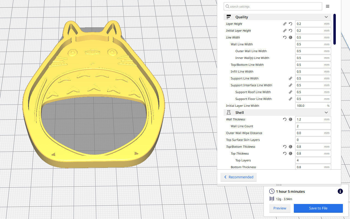This screenshot has height=219, width=350.
Task: Click the '12g · 3.94m' material estimate
Action: (x=284, y=199)
